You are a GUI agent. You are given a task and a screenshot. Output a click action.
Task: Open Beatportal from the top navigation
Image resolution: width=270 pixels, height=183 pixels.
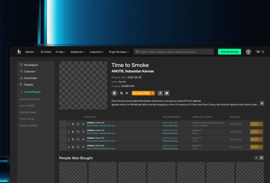point(78,52)
